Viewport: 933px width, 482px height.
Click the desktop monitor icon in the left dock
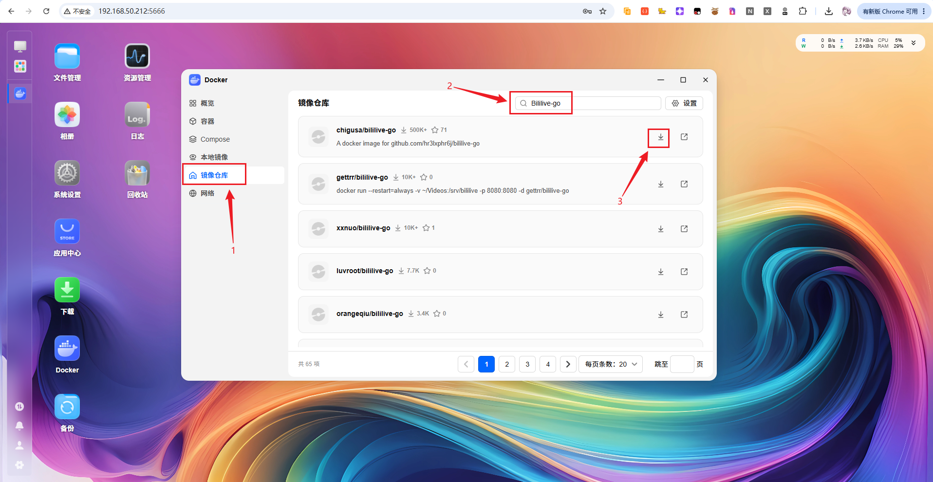pyautogui.click(x=20, y=46)
